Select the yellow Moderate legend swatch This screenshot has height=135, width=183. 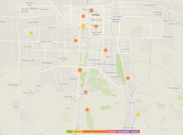coord(77,131)
